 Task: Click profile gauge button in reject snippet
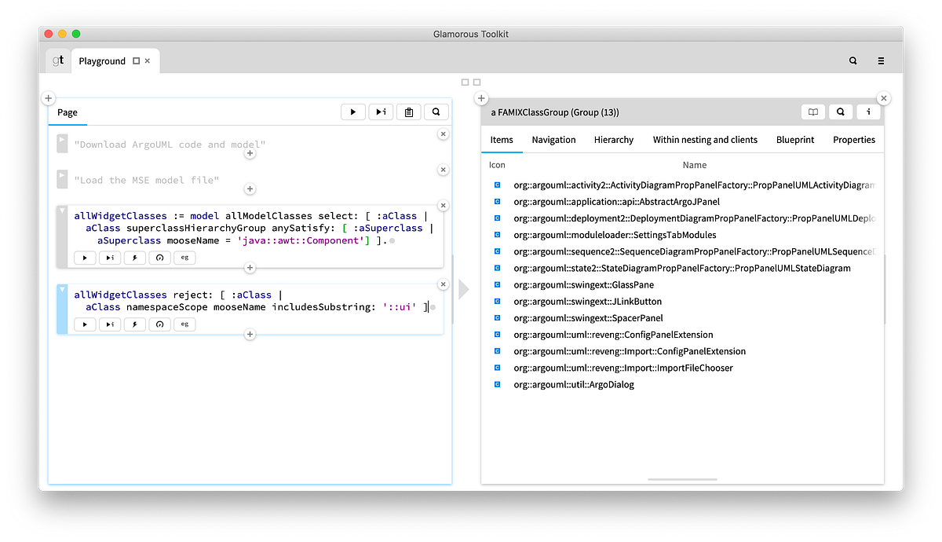159,324
